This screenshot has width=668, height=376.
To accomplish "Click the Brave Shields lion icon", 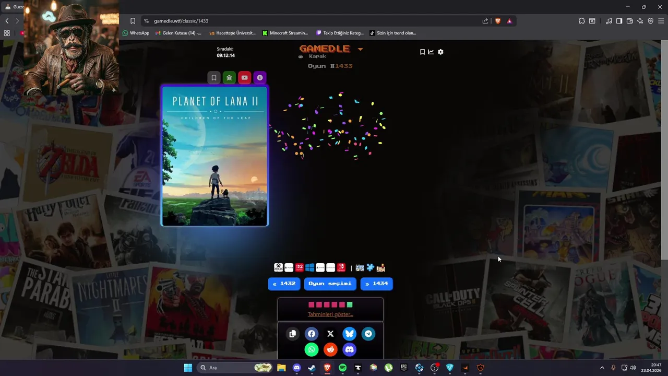I will [498, 21].
